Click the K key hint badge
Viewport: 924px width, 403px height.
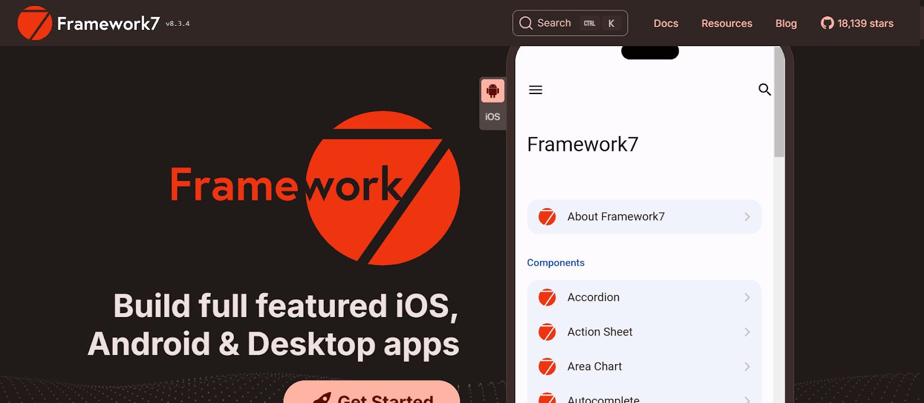click(611, 23)
